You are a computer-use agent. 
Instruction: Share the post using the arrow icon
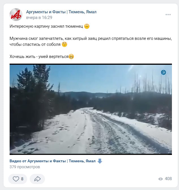[x=37, y=179]
